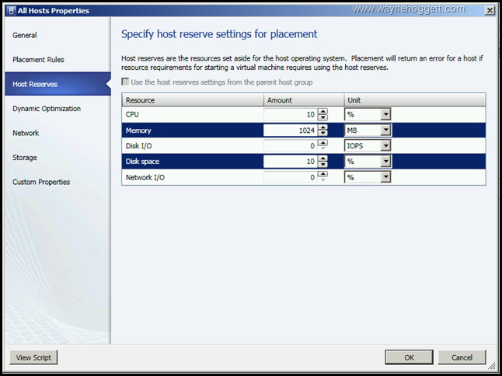
Task: Open the Memory unit MB dropdown
Action: coord(385,131)
